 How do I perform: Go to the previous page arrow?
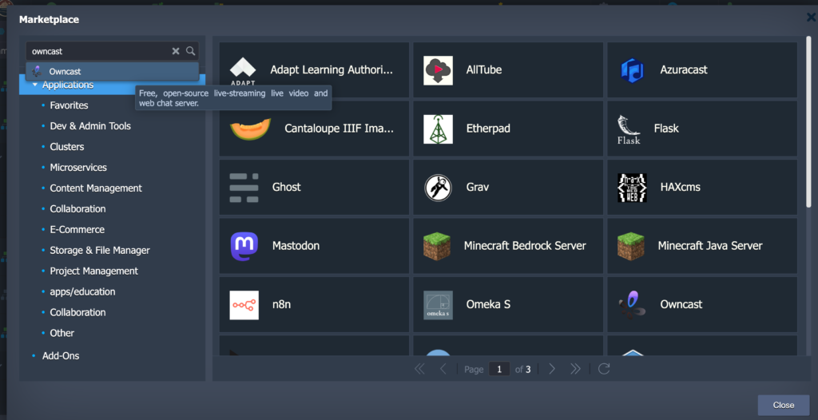click(443, 369)
